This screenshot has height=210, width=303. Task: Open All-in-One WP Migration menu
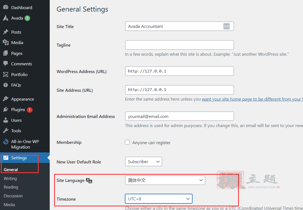click(25, 144)
